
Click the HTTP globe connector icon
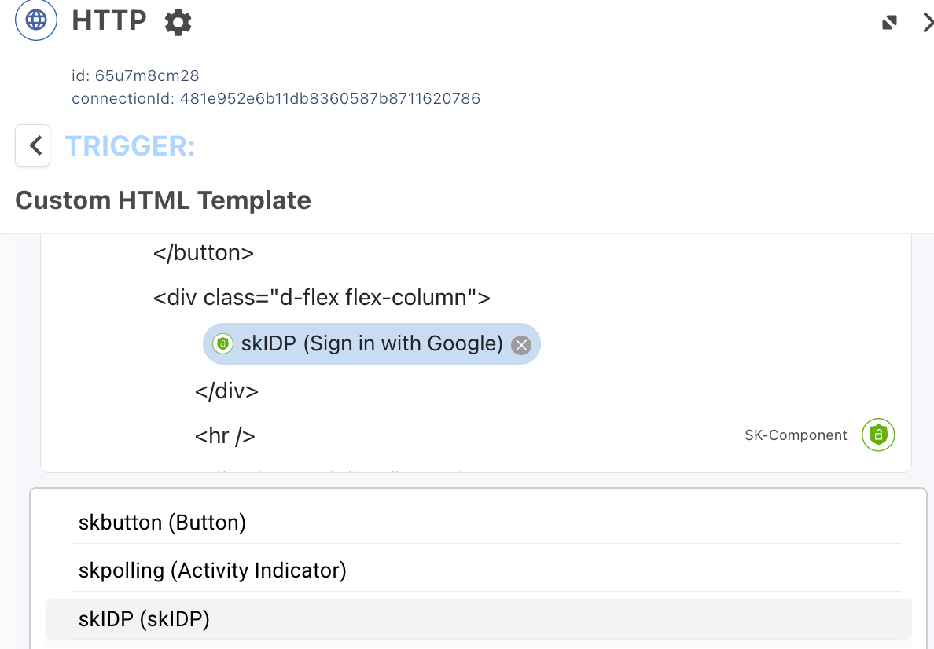[x=36, y=20]
